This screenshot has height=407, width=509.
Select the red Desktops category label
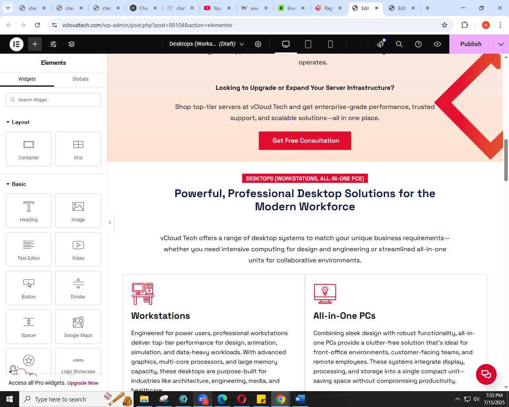point(305,178)
